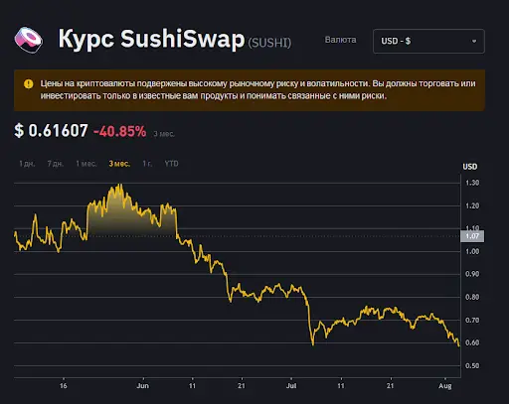Viewport: 509px width, 404px height.
Task: Click the currency dropdown arrow
Action: coord(474,42)
